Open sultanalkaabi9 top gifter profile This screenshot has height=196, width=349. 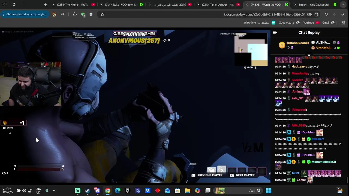(297, 43)
